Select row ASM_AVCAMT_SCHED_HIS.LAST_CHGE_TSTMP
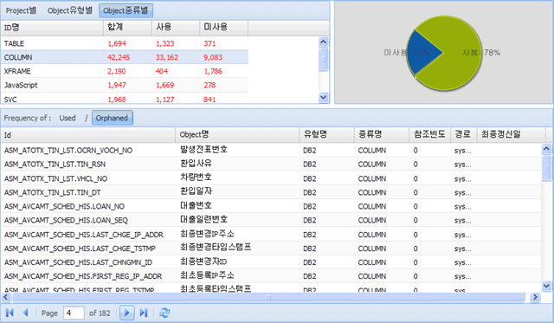 click(x=271, y=249)
